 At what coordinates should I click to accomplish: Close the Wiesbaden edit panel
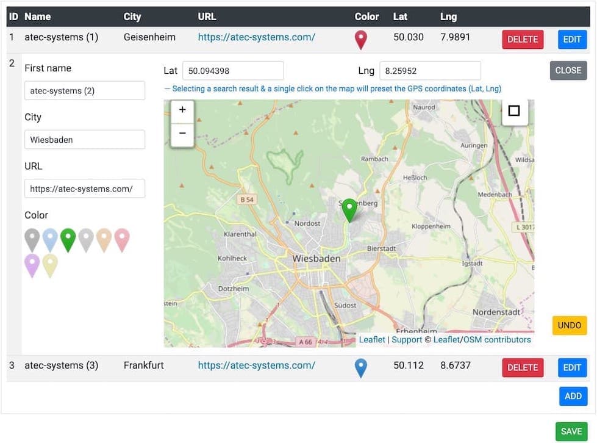coord(568,71)
